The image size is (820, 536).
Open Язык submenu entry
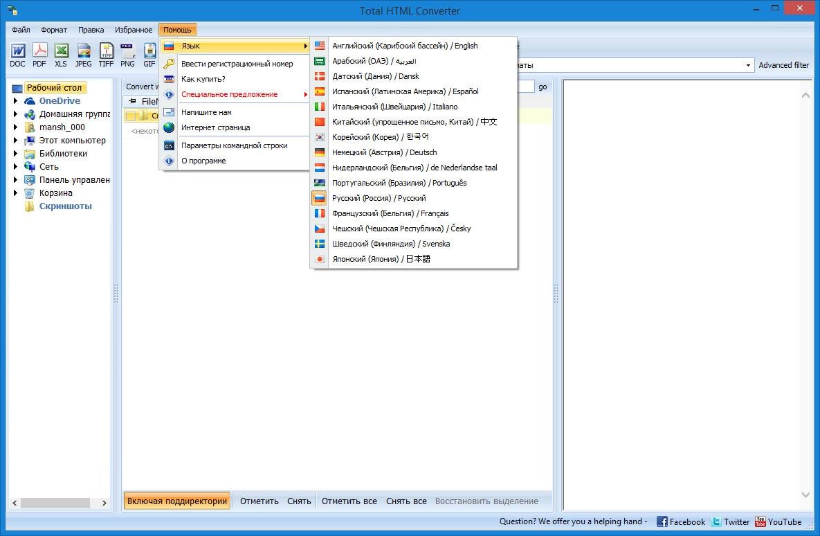pos(235,46)
